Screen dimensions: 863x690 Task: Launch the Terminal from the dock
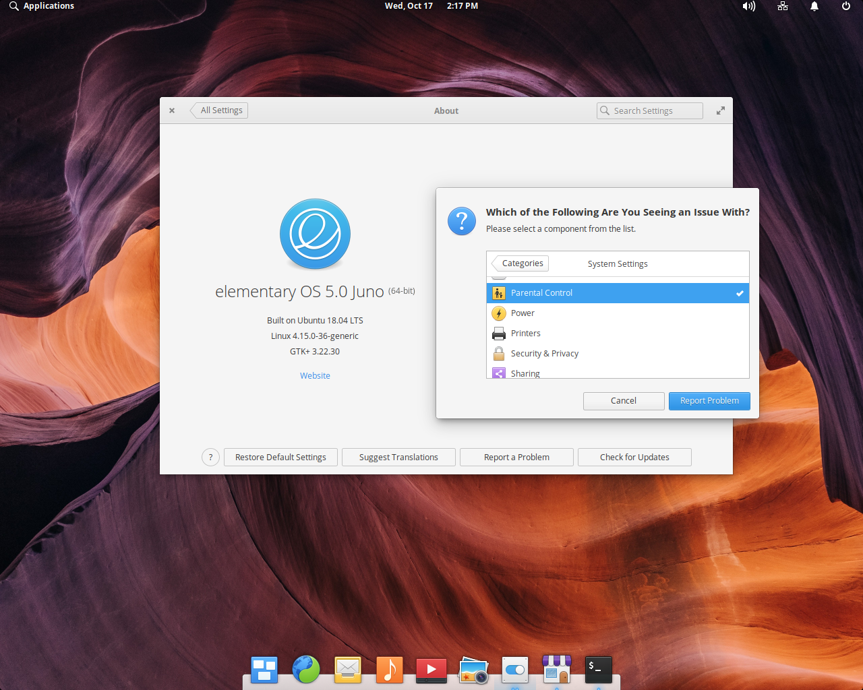597,670
